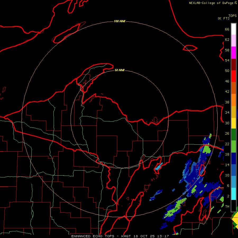Click the legend value "30"
This screenshot has width=238, height=238.
(227, 123)
